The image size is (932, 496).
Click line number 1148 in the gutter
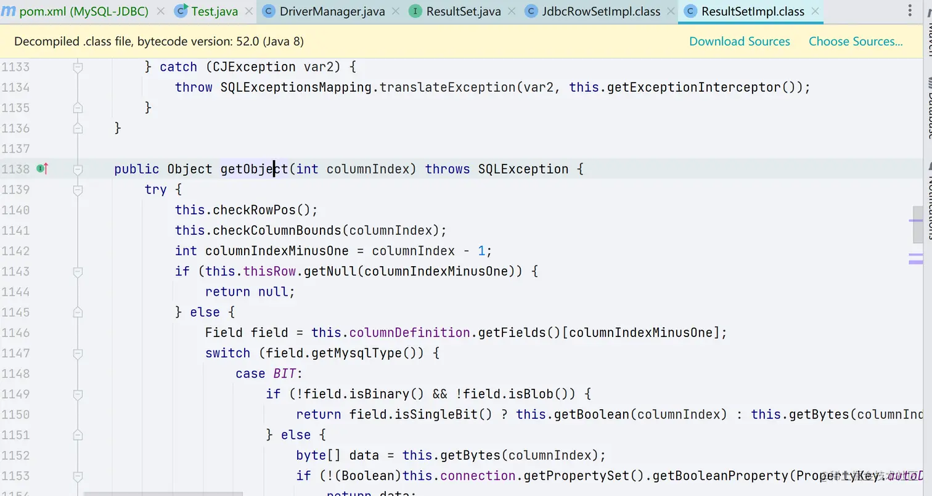click(x=15, y=373)
